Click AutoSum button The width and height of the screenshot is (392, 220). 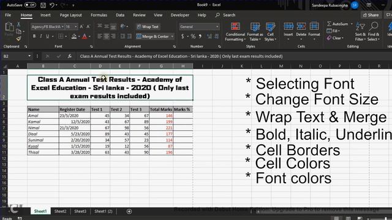(337, 24)
